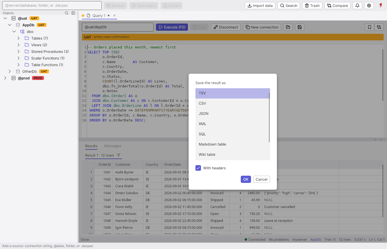Expand the Tables (7) folder
The image size is (387, 249).
coord(19,38)
